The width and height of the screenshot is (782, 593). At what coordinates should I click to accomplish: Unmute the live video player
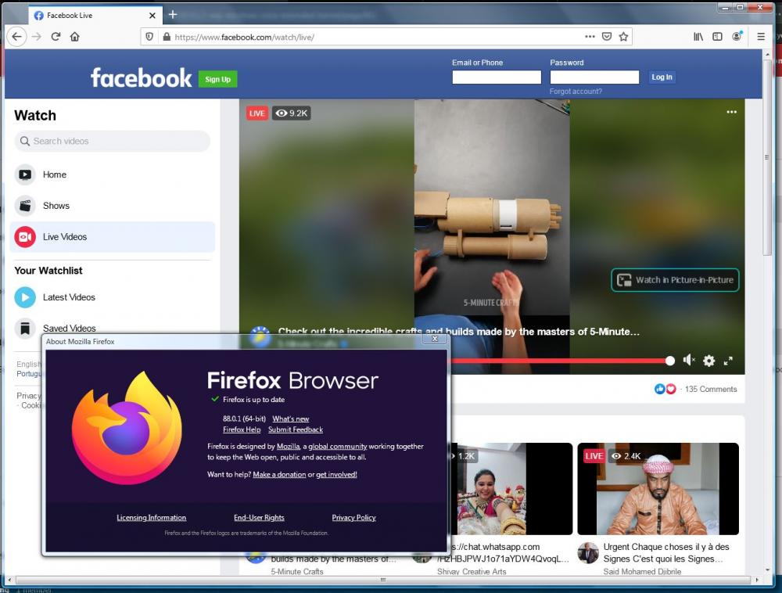(x=688, y=361)
